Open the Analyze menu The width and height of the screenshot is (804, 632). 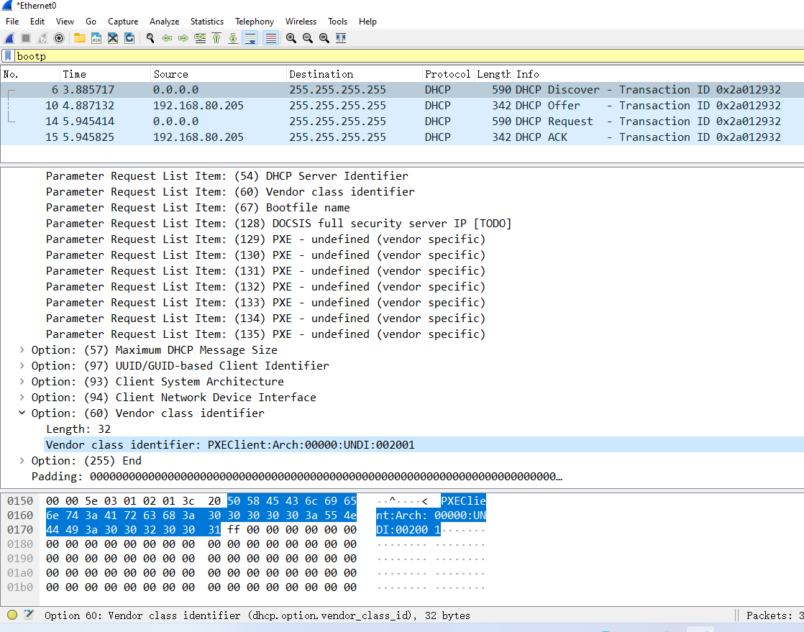point(164,22)
